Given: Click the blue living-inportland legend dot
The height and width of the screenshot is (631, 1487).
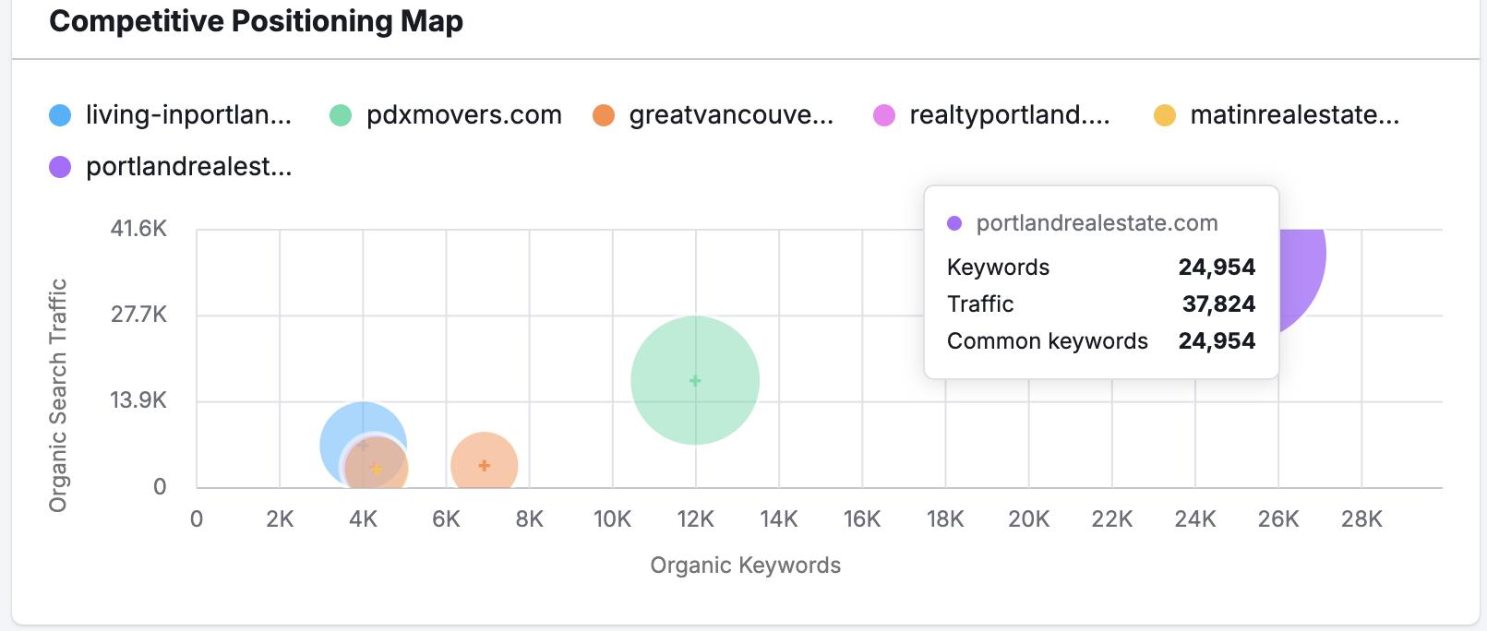Looking at the screenshot, I should pos(60,115).
